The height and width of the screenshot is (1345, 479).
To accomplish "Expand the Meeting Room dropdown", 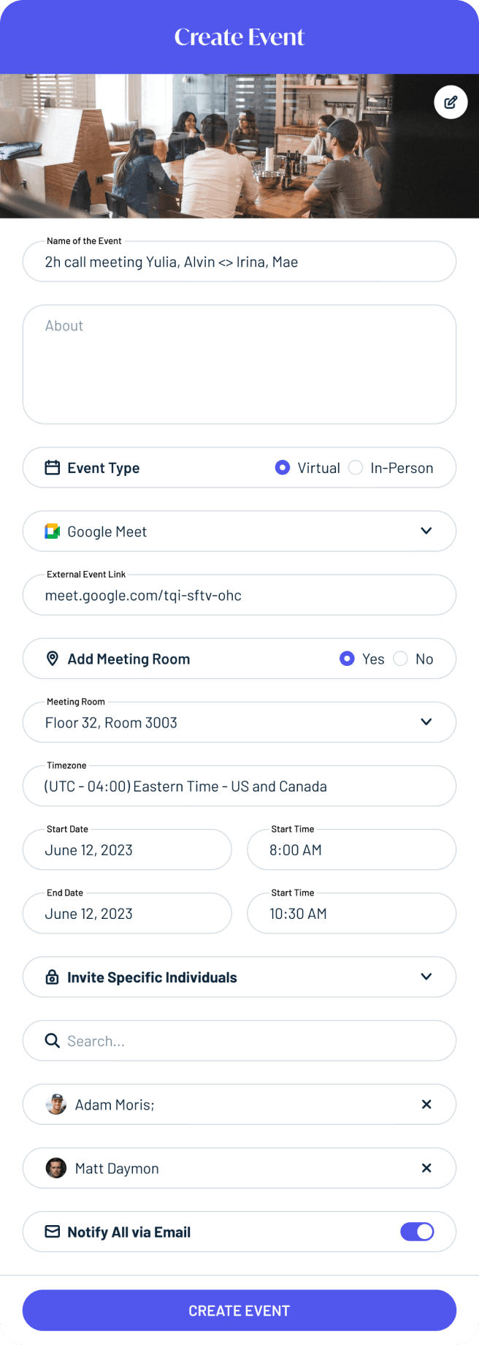I will tap(426, 722).
